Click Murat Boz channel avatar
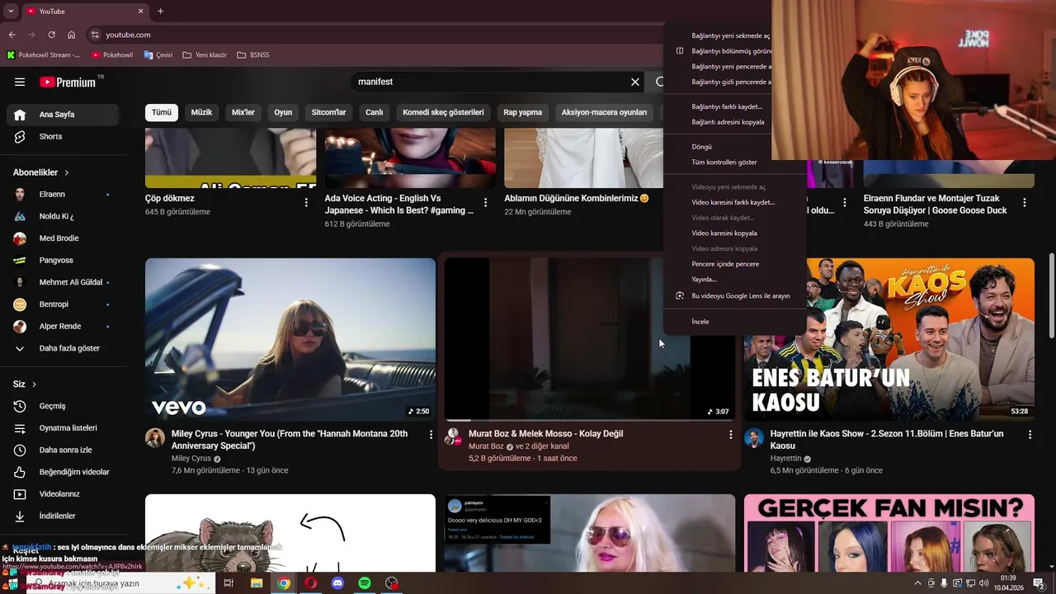This screenshot has width=1056, height=594. (452, 436)
